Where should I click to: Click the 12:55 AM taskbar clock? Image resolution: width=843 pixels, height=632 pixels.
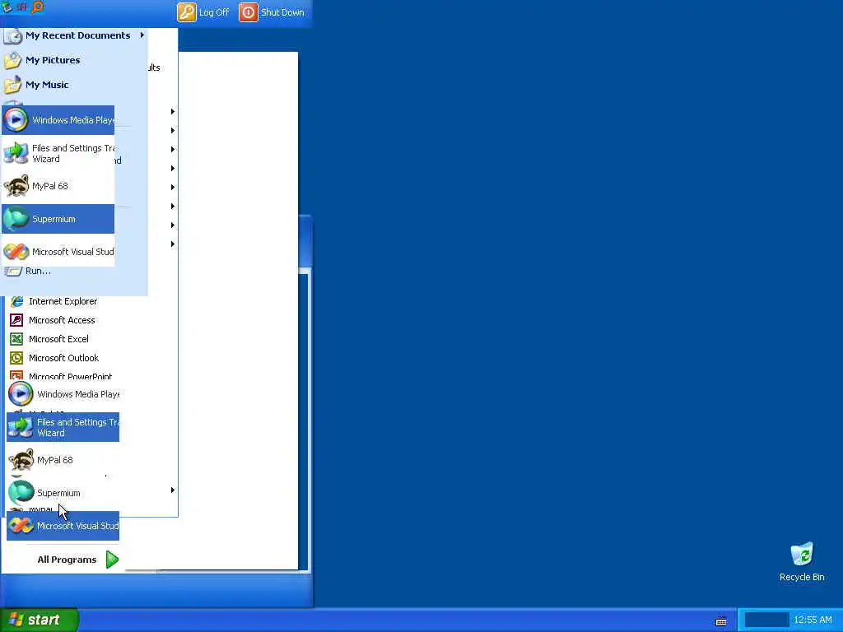pyautogui.click(x=813, y=620)
